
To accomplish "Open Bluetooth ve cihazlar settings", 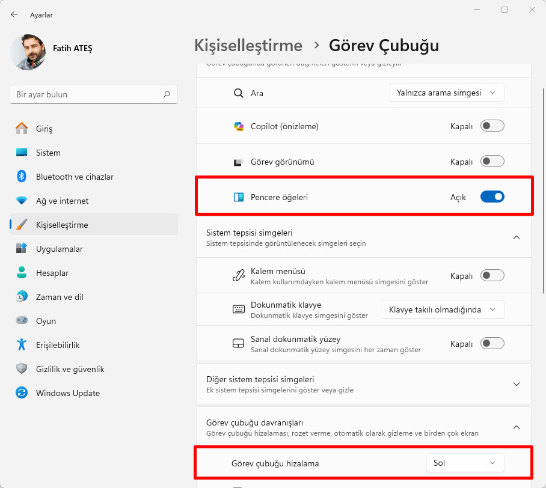I will click(22, 177).
